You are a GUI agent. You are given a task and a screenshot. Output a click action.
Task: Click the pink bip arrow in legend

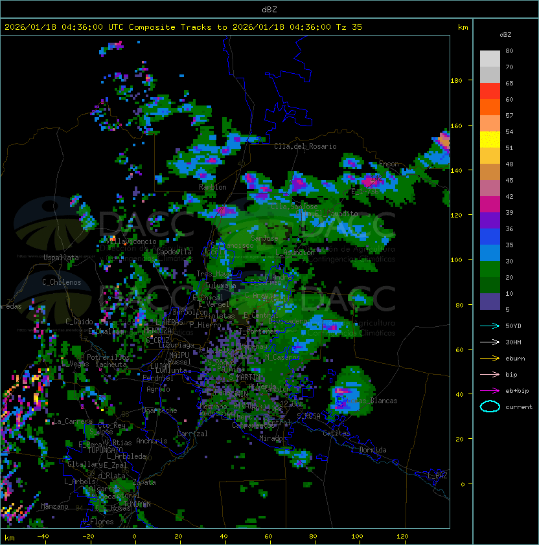point(490,374)
